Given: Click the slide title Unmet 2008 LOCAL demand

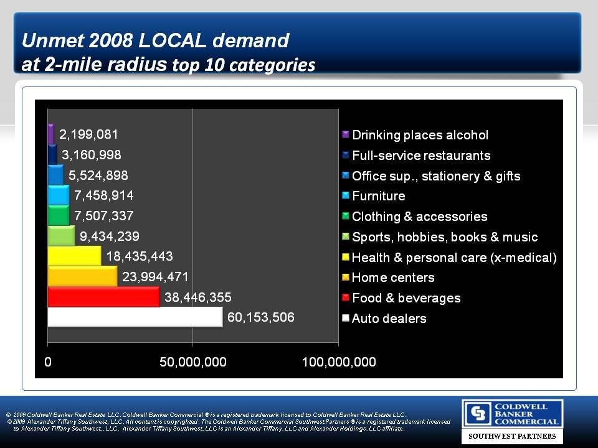Looking at the screenshot, I should pos(156,41).
